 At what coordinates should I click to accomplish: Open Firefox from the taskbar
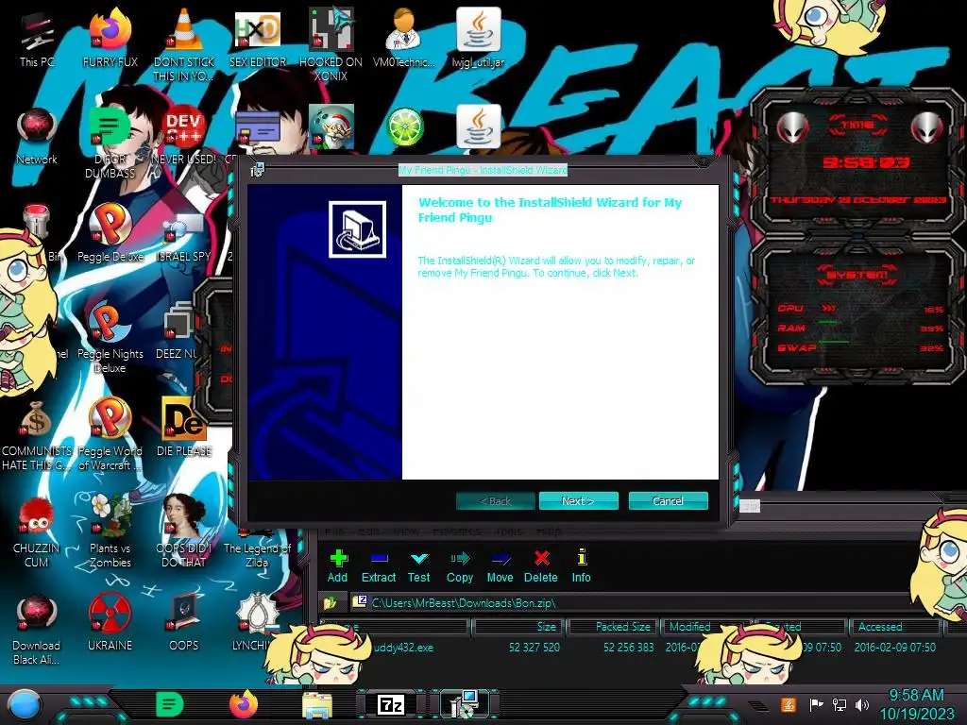tap(244, 704)
